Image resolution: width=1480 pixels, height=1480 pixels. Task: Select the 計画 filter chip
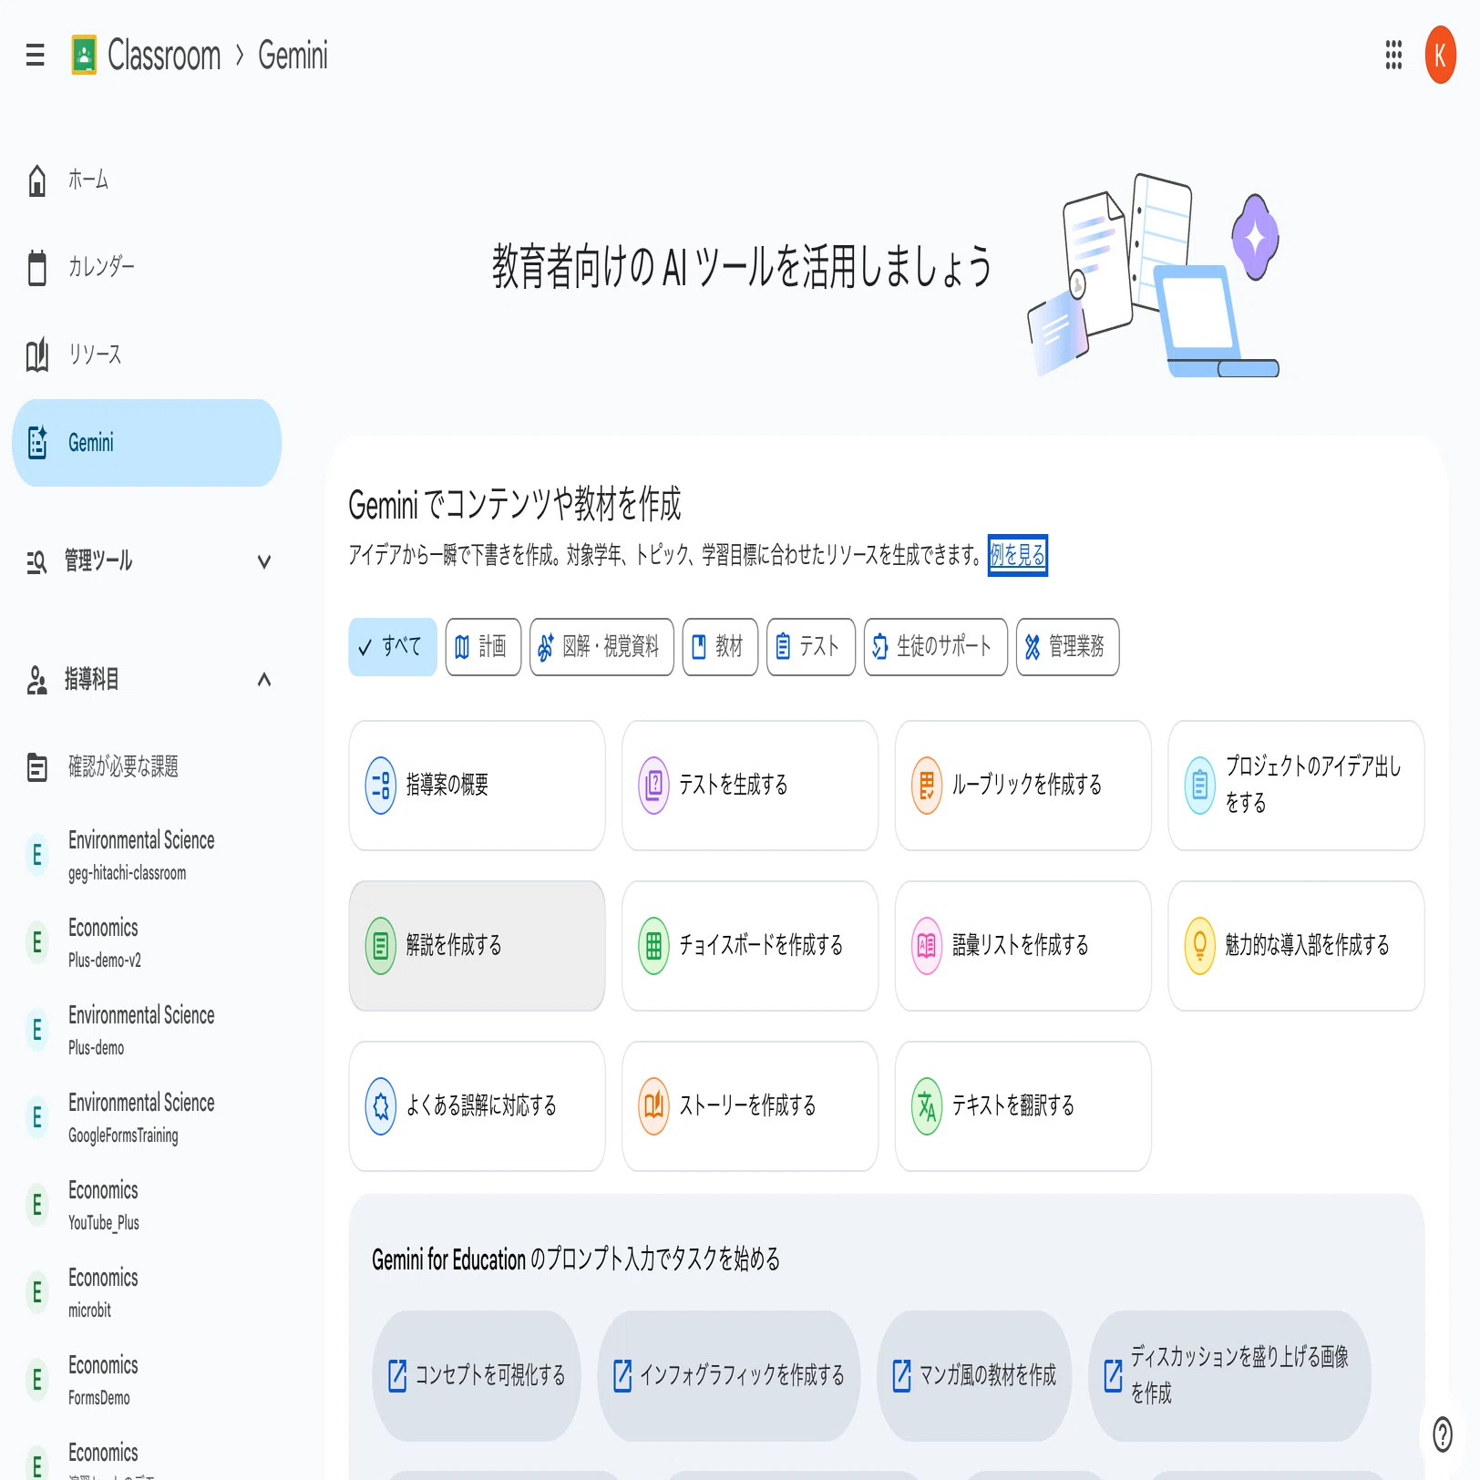coord(483,647)
